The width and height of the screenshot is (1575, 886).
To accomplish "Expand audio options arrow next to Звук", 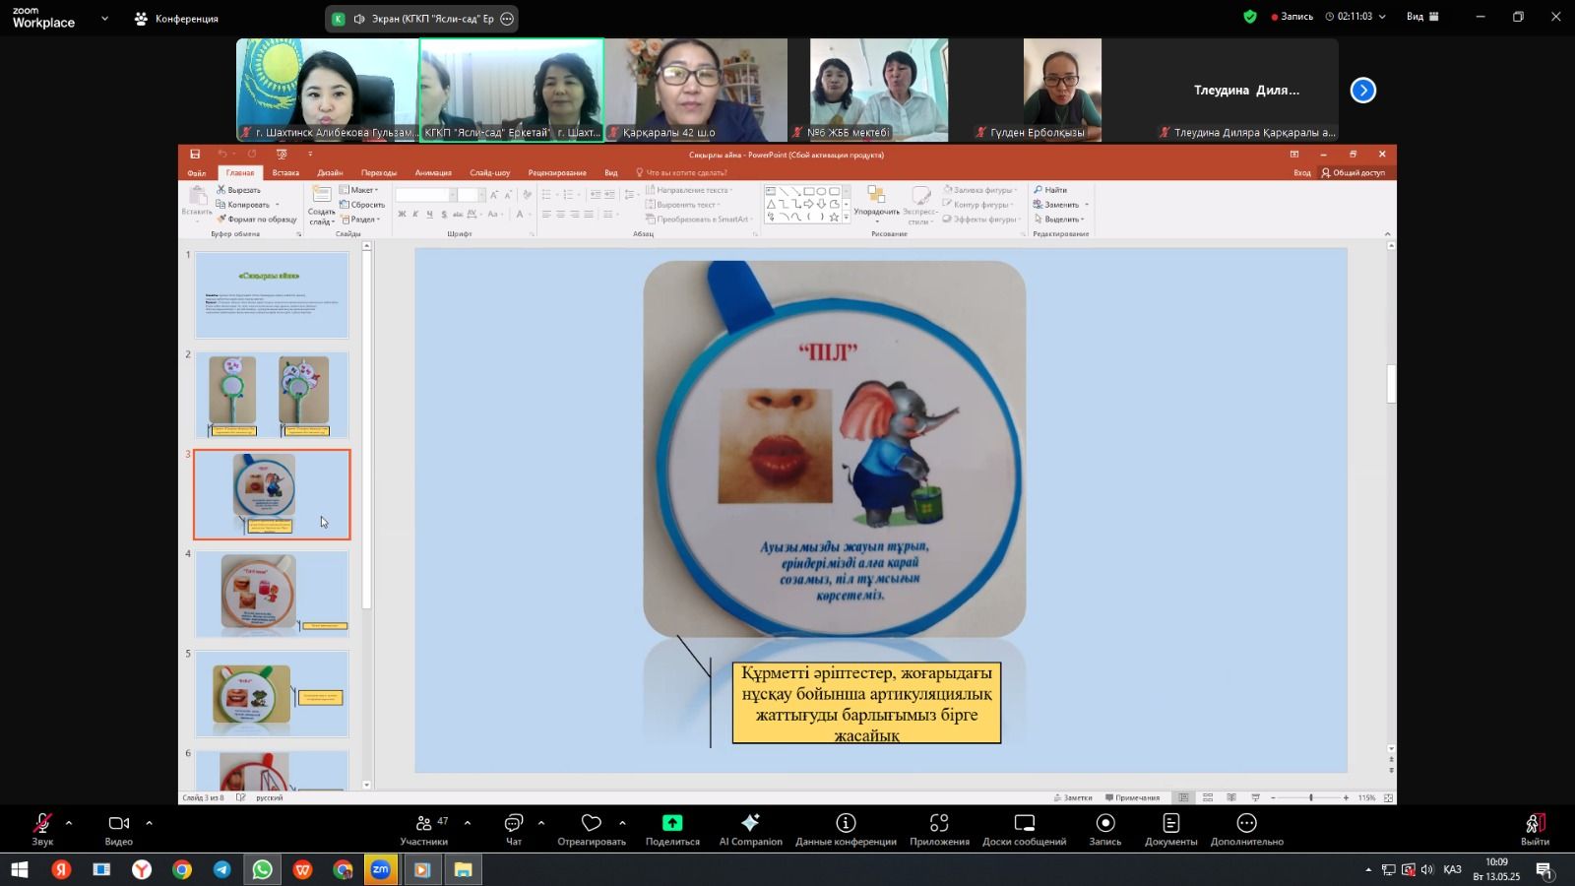I will (69, 822).
